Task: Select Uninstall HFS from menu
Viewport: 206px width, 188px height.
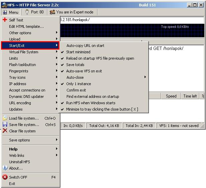Action: click(x=30, y=162)
